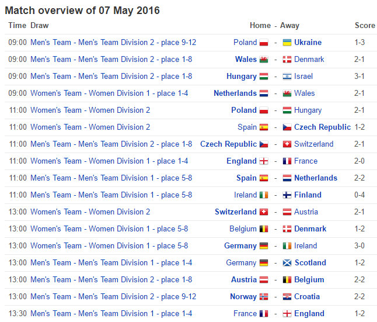377x322 pixels.
Task: Click the Score column header
Action: click(x=365, y=26)
